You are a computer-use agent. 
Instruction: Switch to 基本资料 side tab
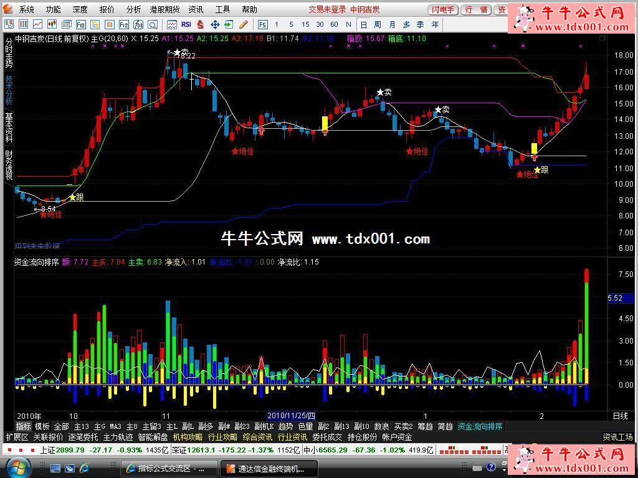click(9, 127)
